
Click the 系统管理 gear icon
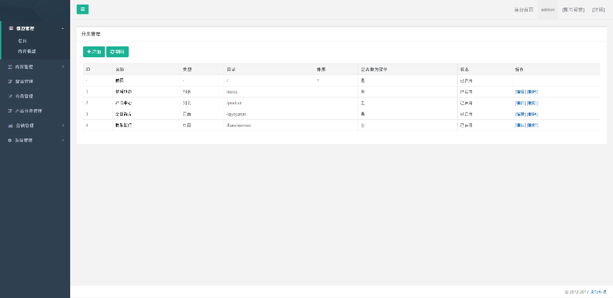(10, 140)
